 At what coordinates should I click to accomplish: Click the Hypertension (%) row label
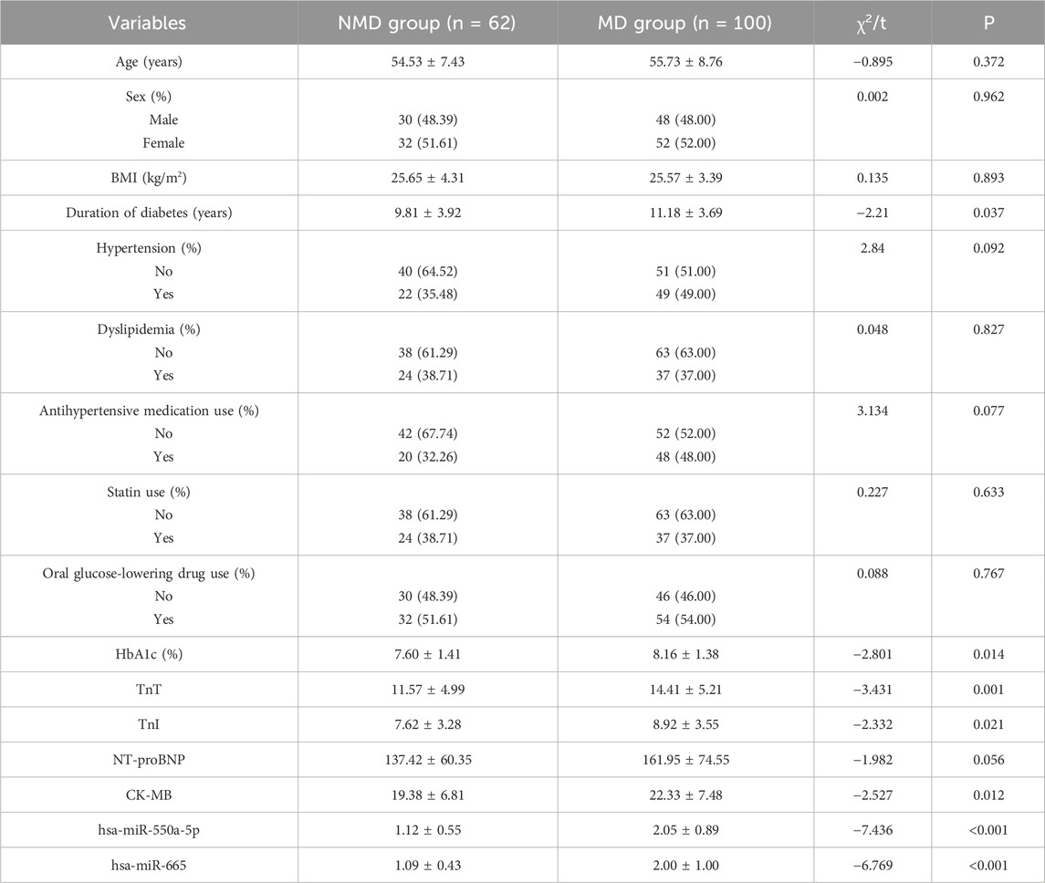pyautogui.click(x=149, y=247)
